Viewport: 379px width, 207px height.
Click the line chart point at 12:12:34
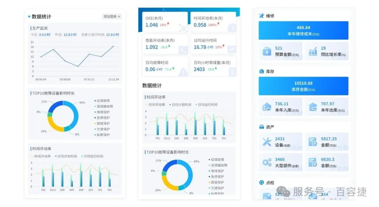(113, 46)
